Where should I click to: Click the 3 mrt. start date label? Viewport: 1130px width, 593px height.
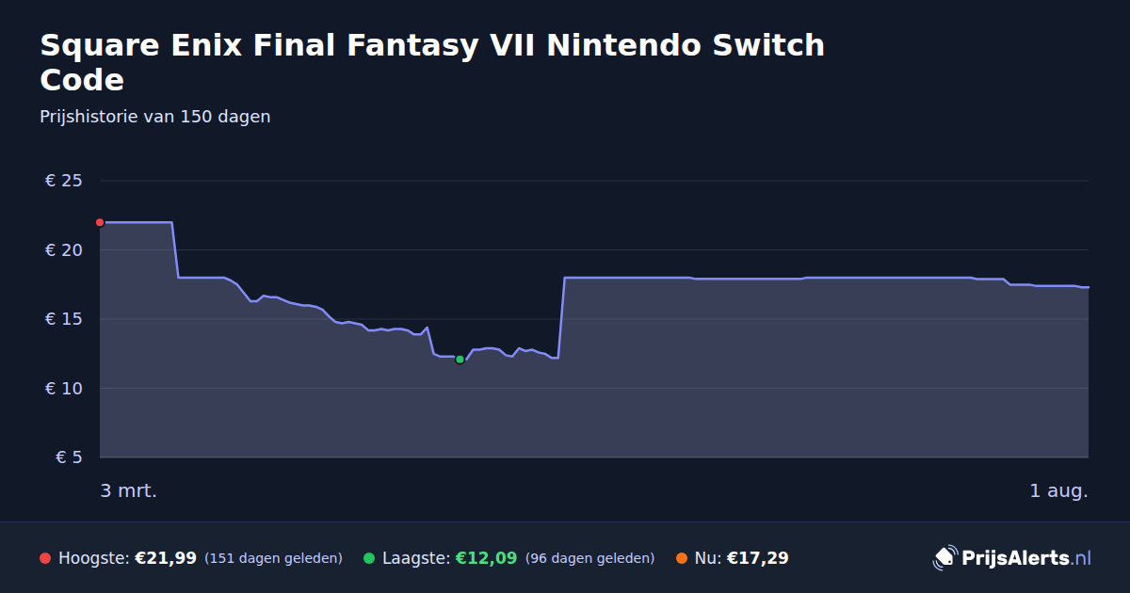pyautogui.click(x=129, y=490)
